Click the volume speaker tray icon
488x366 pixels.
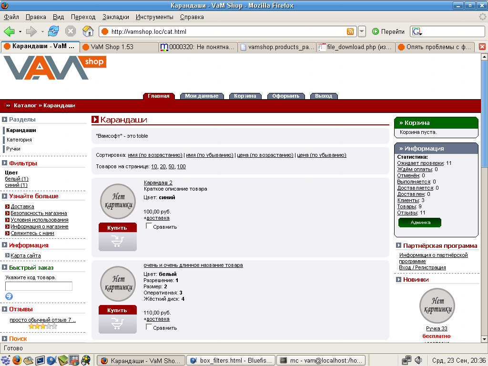418,360
